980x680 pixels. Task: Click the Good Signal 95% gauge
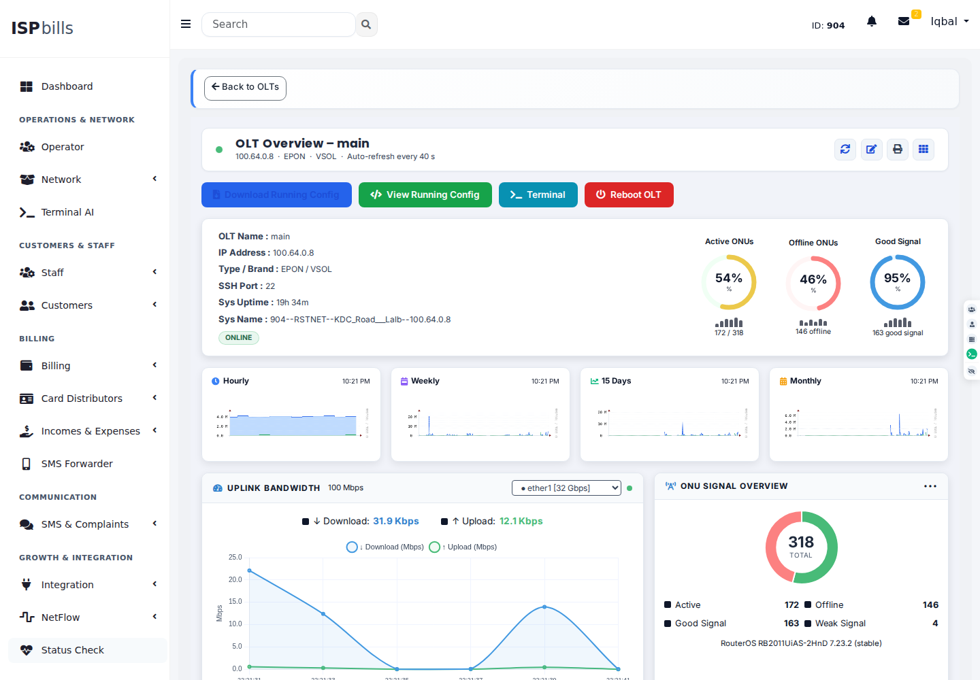click(x=898, y=282)
